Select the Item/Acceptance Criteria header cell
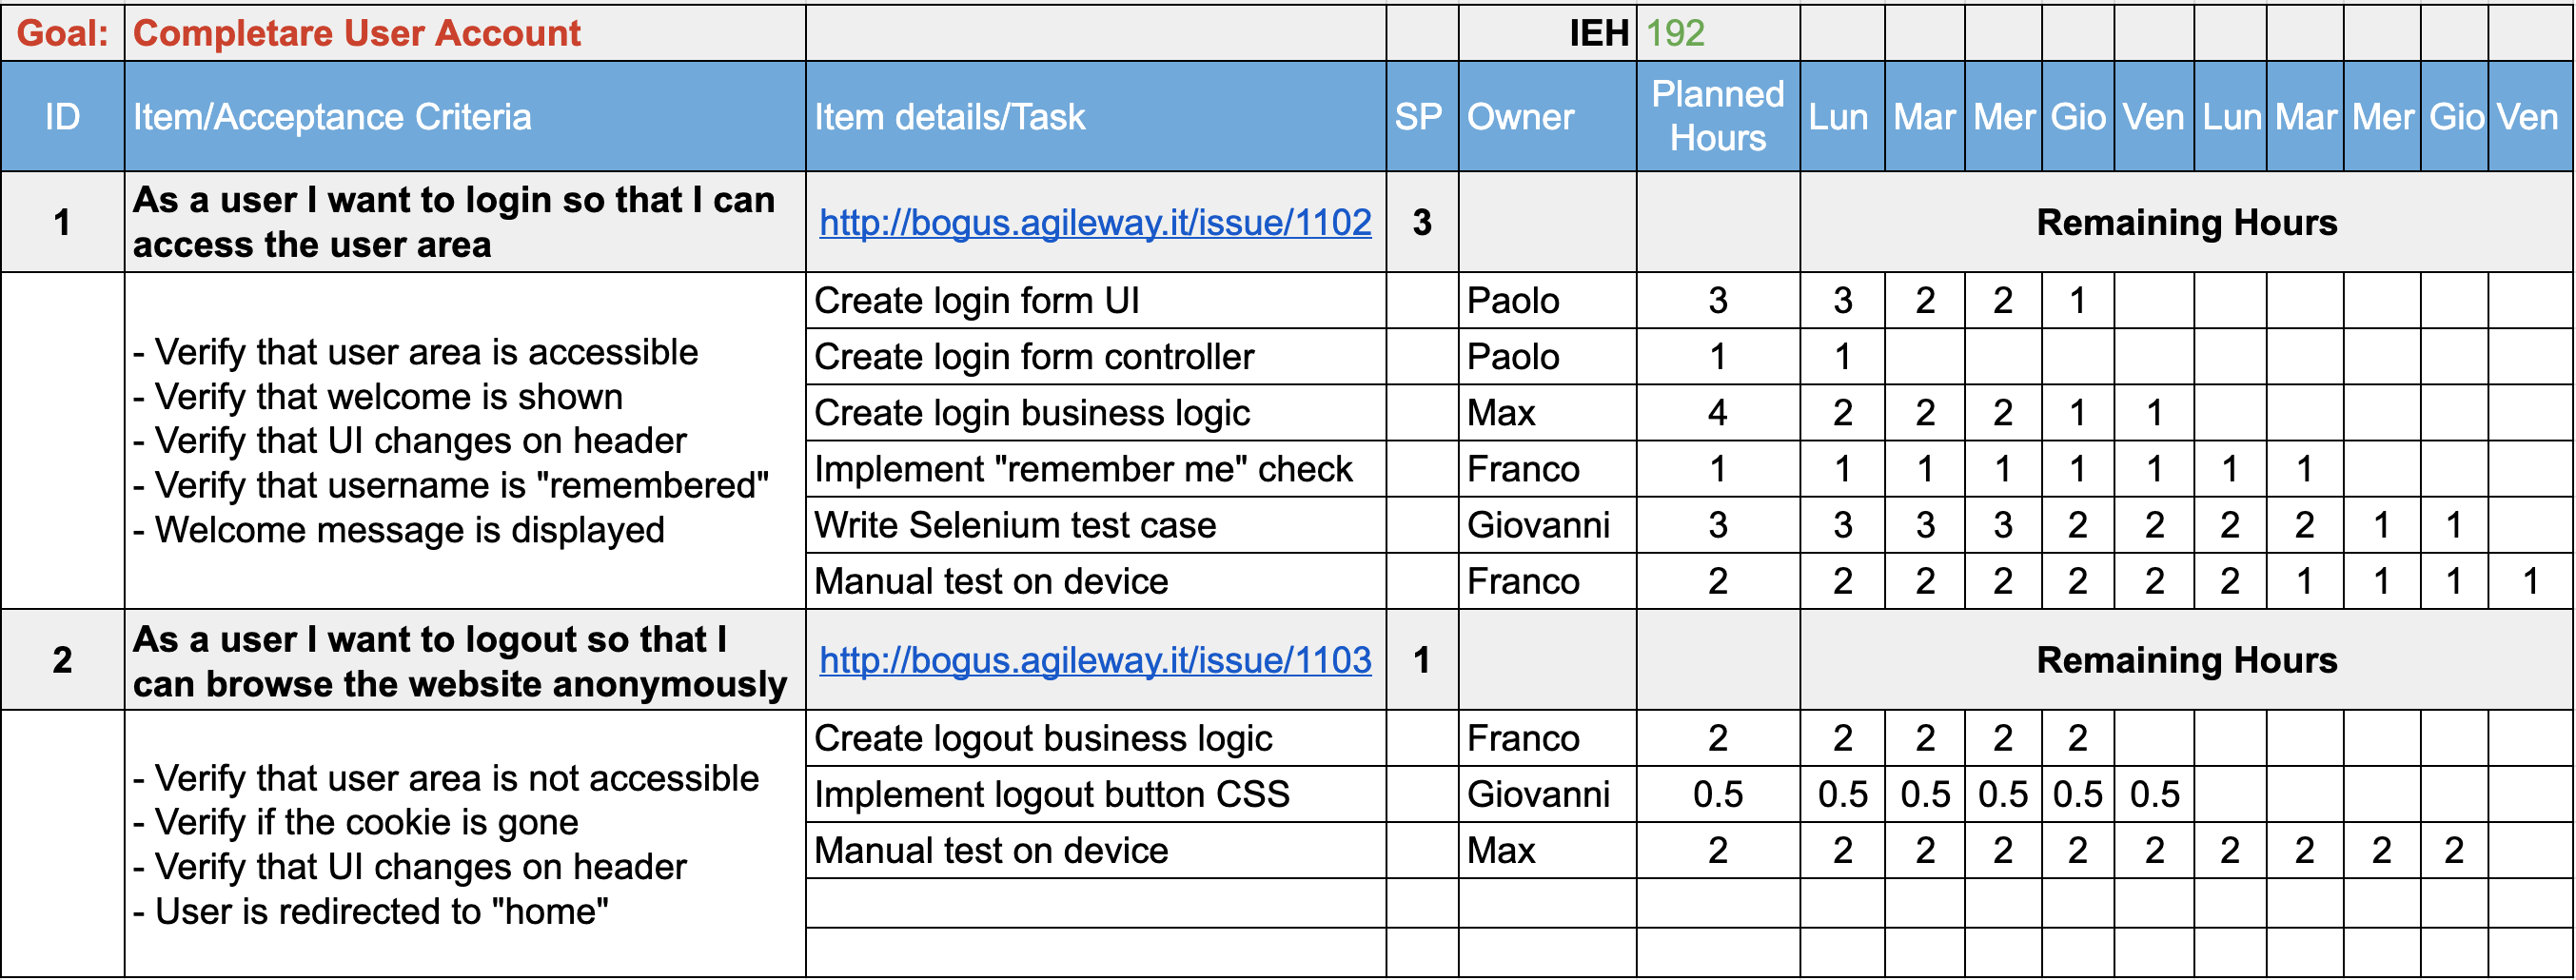The width and height of the screenshot is (2576, 980). click(x=332, y=117)
